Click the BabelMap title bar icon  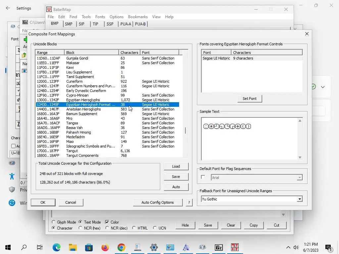click(49, 9)
